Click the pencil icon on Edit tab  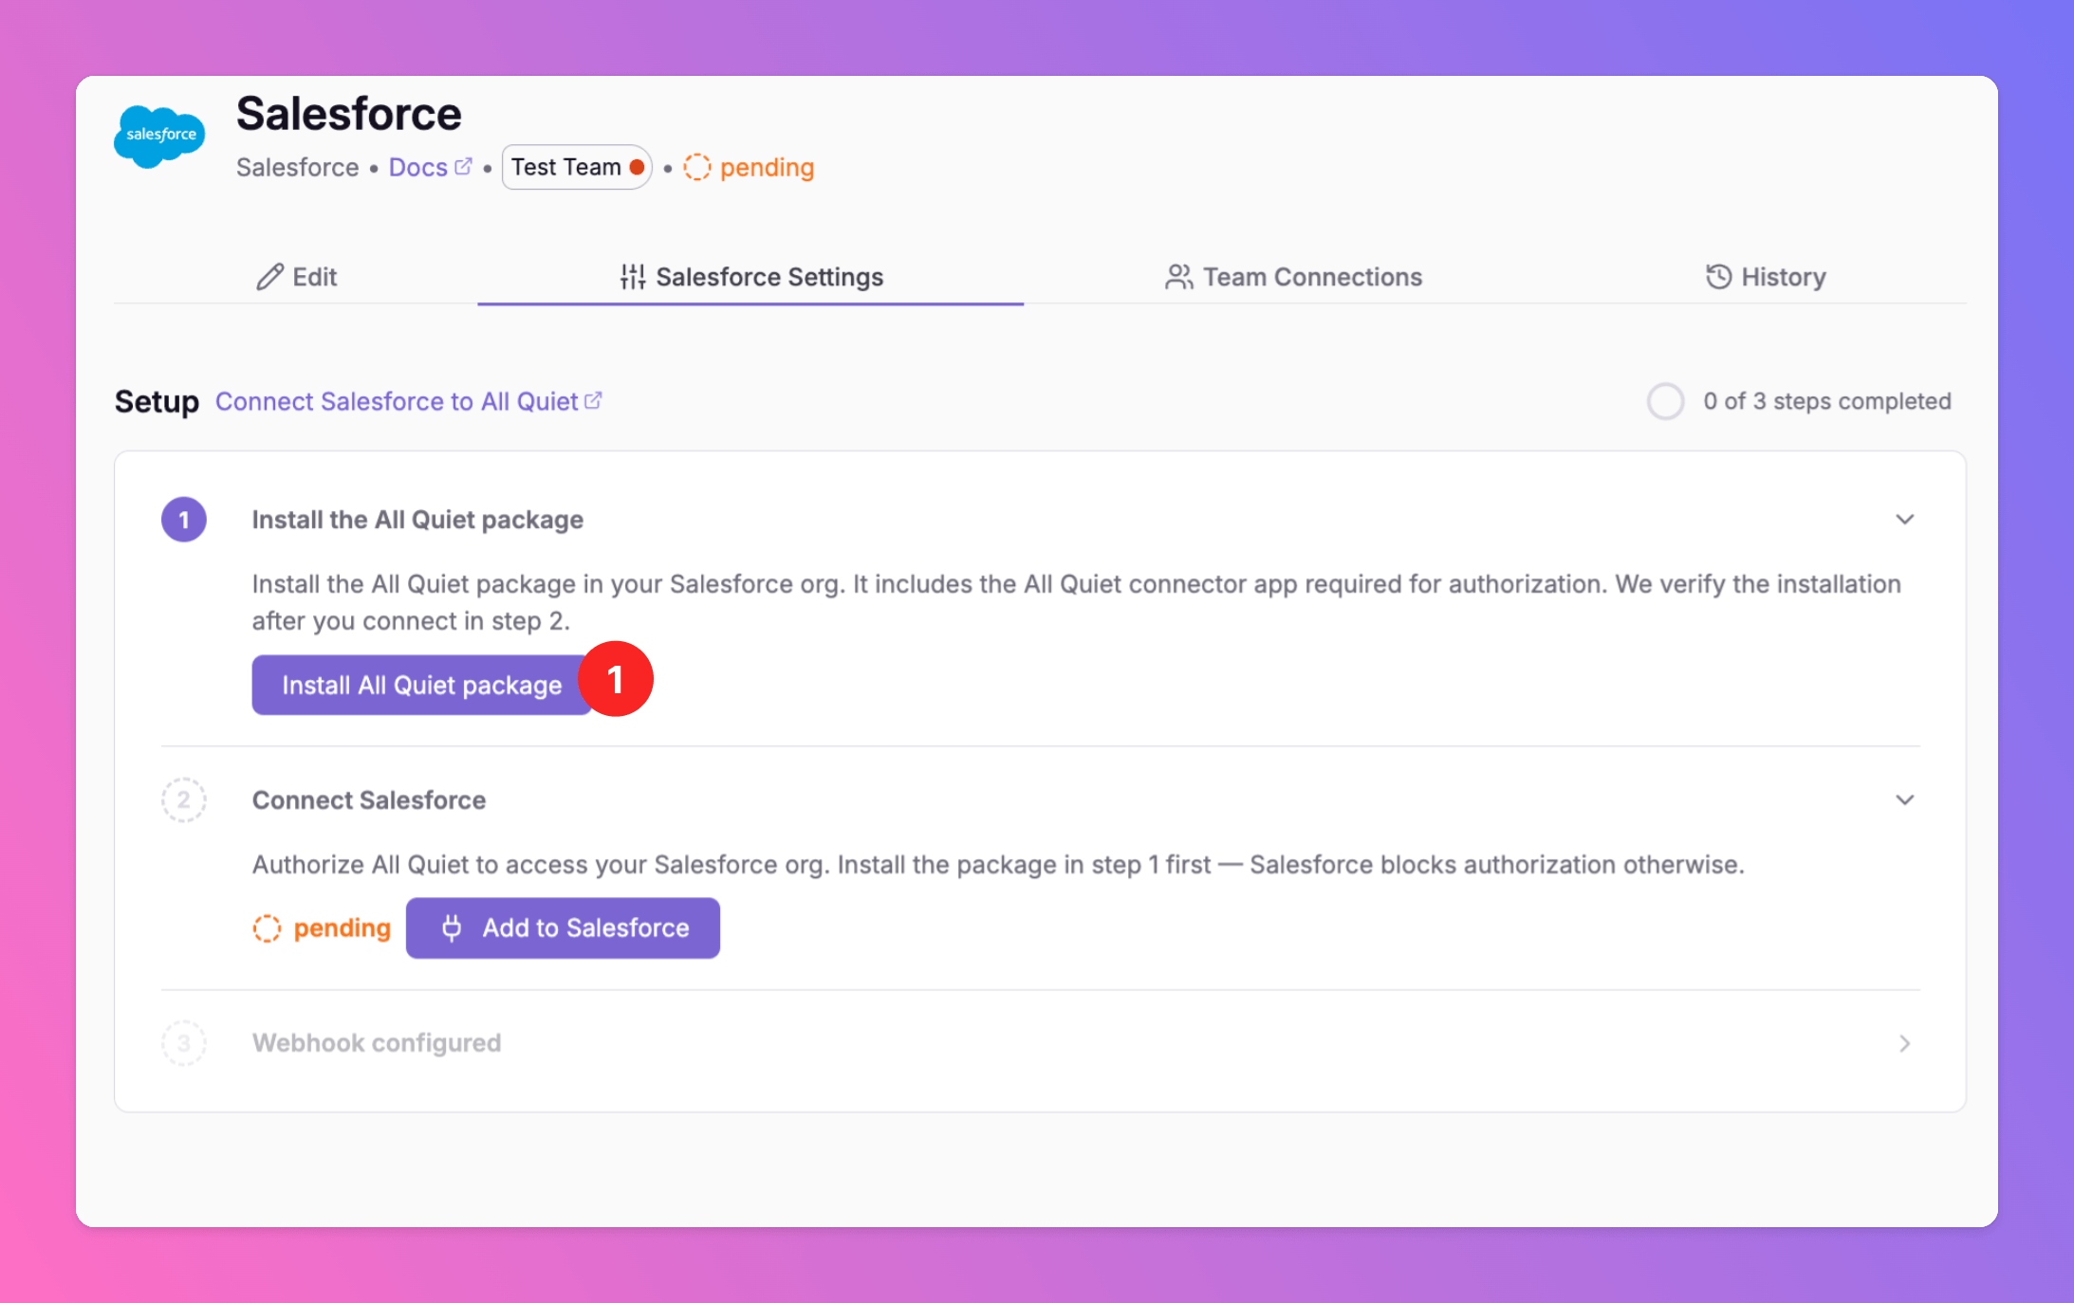pos(269,276)
